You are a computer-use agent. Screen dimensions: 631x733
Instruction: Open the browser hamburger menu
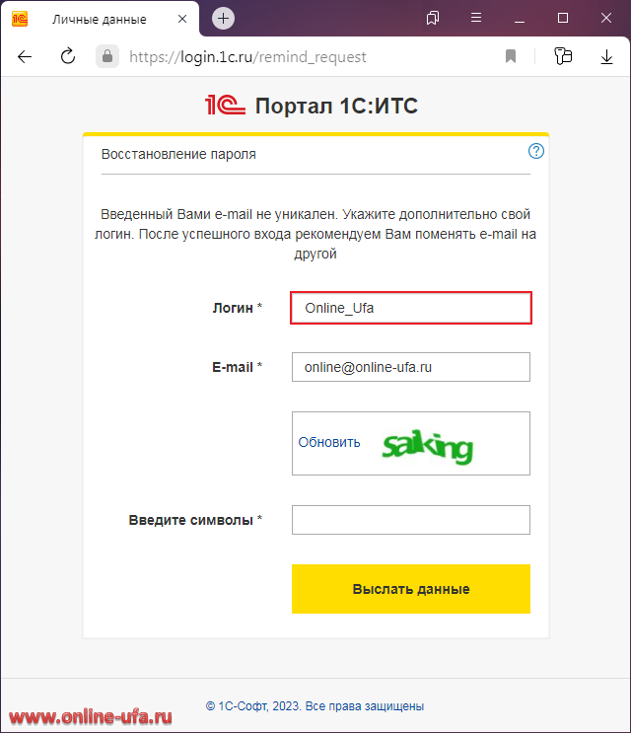[x=476, y=18]
